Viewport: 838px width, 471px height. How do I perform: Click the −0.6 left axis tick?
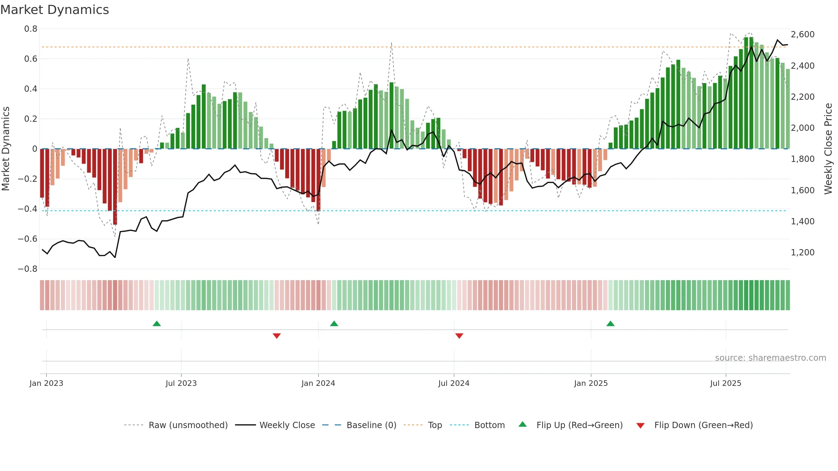[x=27, y=239]
